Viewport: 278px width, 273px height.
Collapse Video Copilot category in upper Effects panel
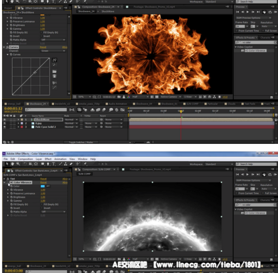(236, 47)
